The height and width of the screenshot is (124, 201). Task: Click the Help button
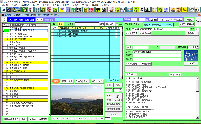(x=24, y=119)
